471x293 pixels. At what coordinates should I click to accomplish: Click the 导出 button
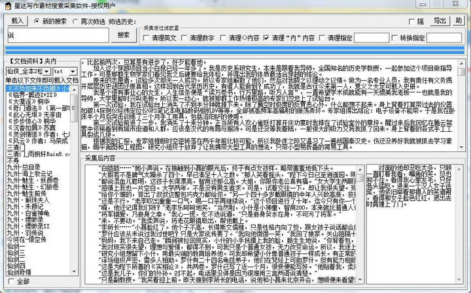coord(440,21)
